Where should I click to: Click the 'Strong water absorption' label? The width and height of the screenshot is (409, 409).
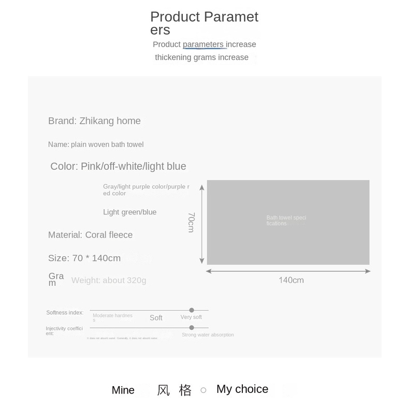click(x=208, y=335)
